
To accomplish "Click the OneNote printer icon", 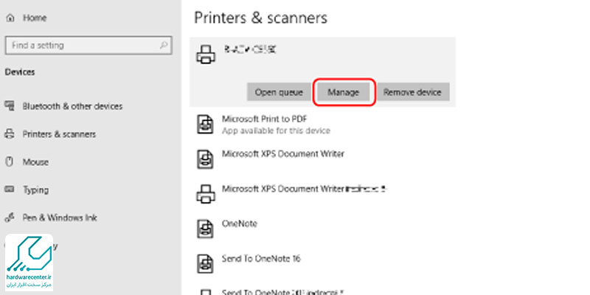I will point(206,229).
